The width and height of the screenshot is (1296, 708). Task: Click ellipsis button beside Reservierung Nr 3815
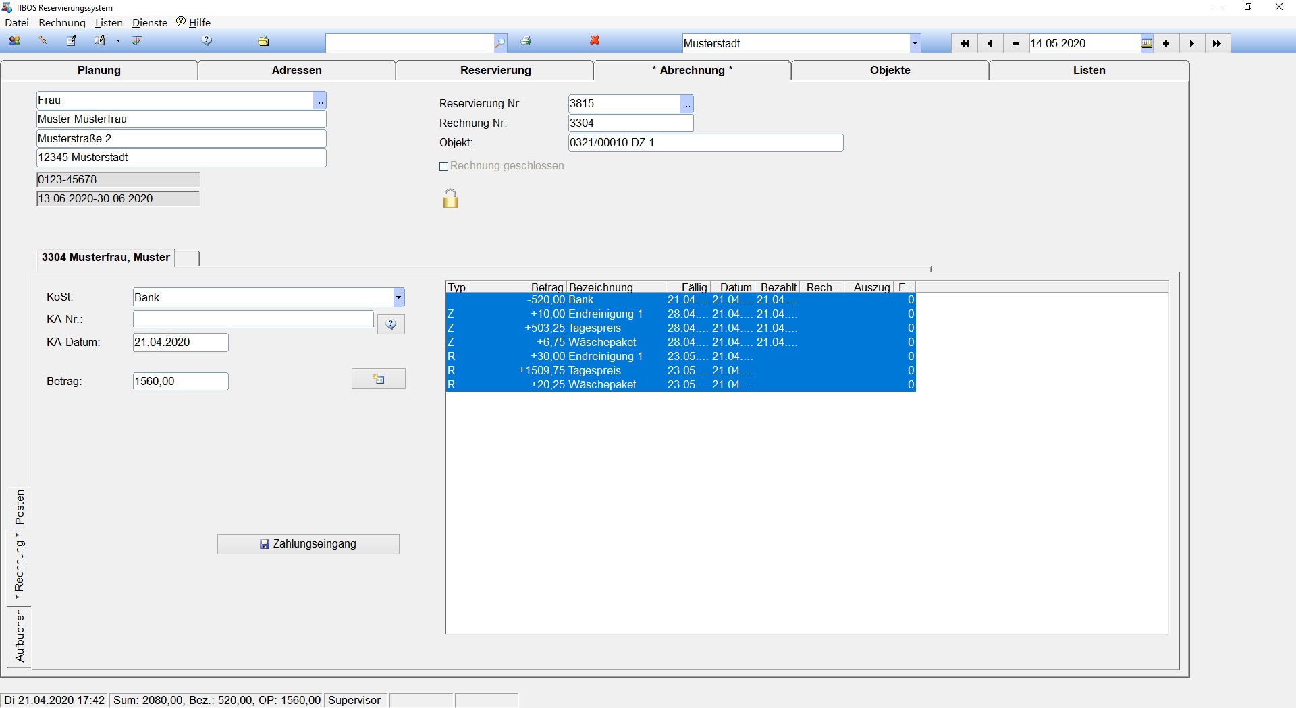686,104
